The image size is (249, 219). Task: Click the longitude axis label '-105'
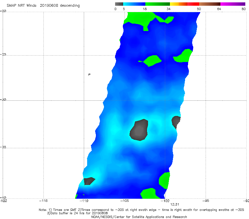[124, 201]
